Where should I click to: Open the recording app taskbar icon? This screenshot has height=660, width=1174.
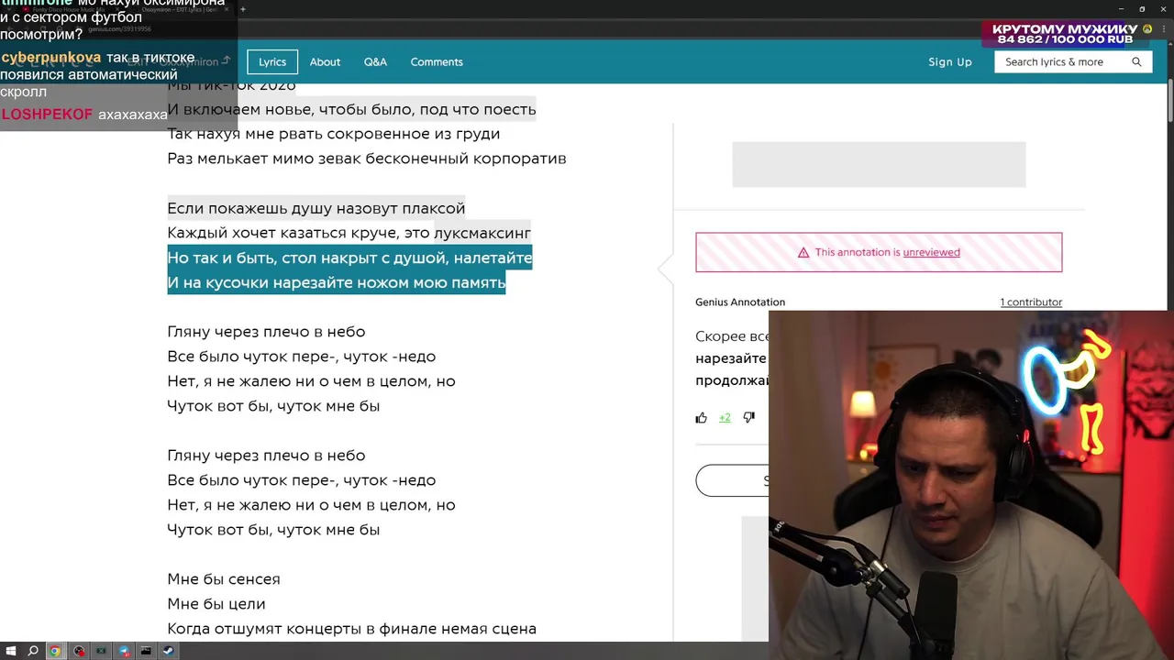point(79,651)
